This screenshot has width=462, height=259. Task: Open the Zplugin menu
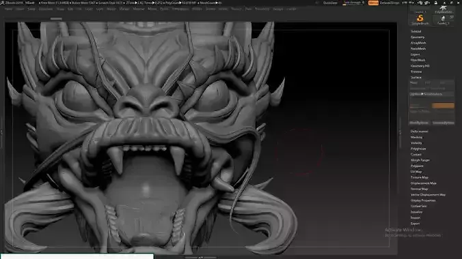click(x=278, y=9)
